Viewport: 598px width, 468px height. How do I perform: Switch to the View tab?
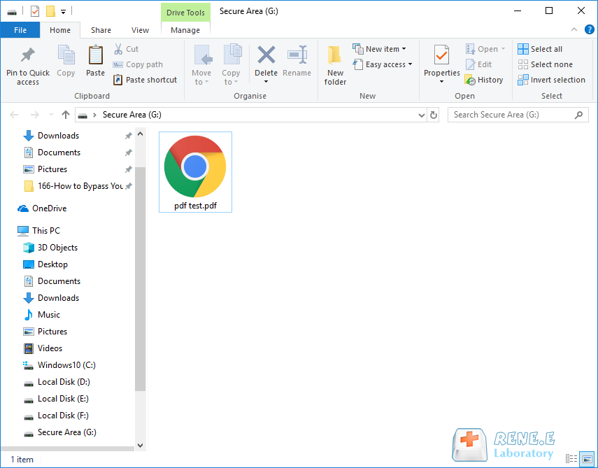(x=140, y=30)
